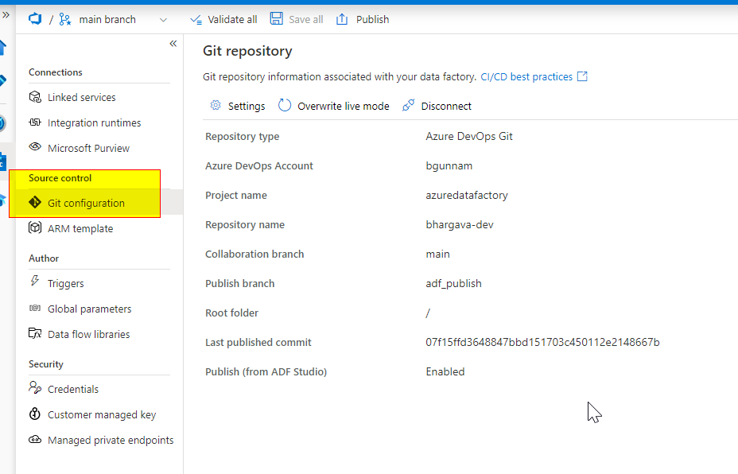Click the Disconnect plug icon

coord(409,105)
